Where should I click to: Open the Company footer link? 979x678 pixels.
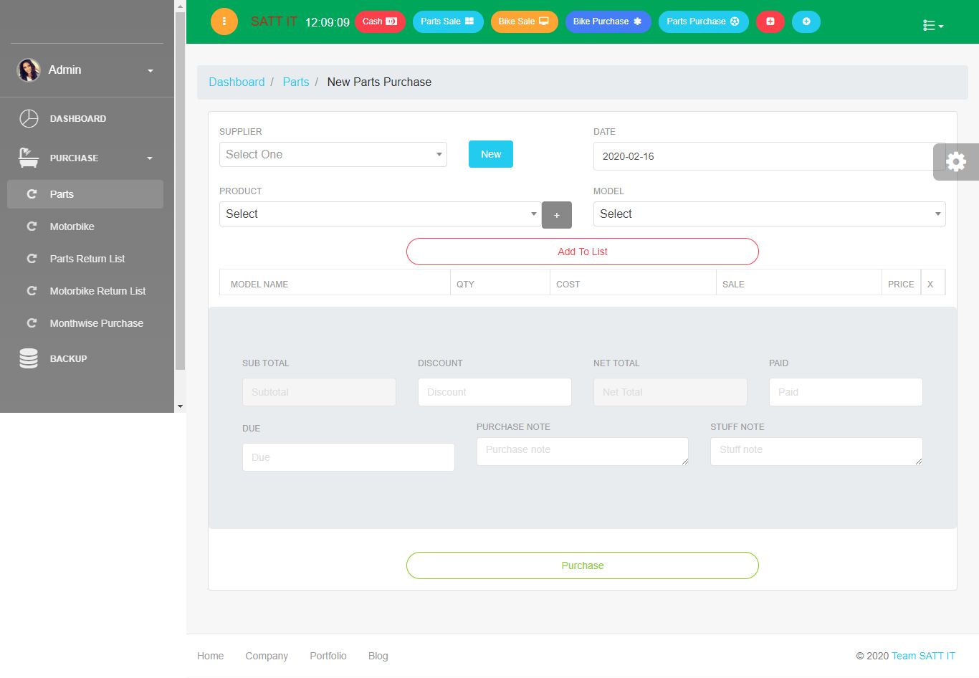coord(267,656)
